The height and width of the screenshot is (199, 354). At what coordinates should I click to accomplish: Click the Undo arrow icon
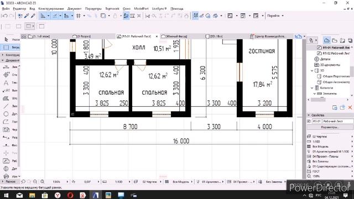[x=5, y=16]
